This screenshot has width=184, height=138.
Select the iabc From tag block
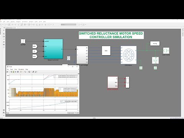35,46
